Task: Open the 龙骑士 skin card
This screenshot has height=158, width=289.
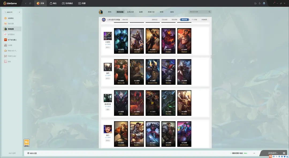Action: tap(121, 103)
